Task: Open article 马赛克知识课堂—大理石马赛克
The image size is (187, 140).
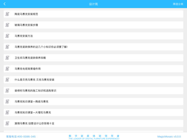Action: (x=93, y=113)
